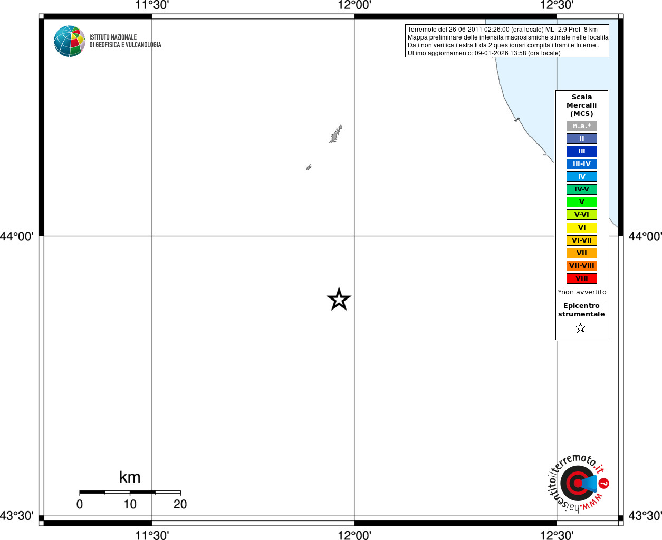Screen dimensions: 662x540
Task: Click the V-VI yellow-green swatch
Action: (x=582, y=215)
